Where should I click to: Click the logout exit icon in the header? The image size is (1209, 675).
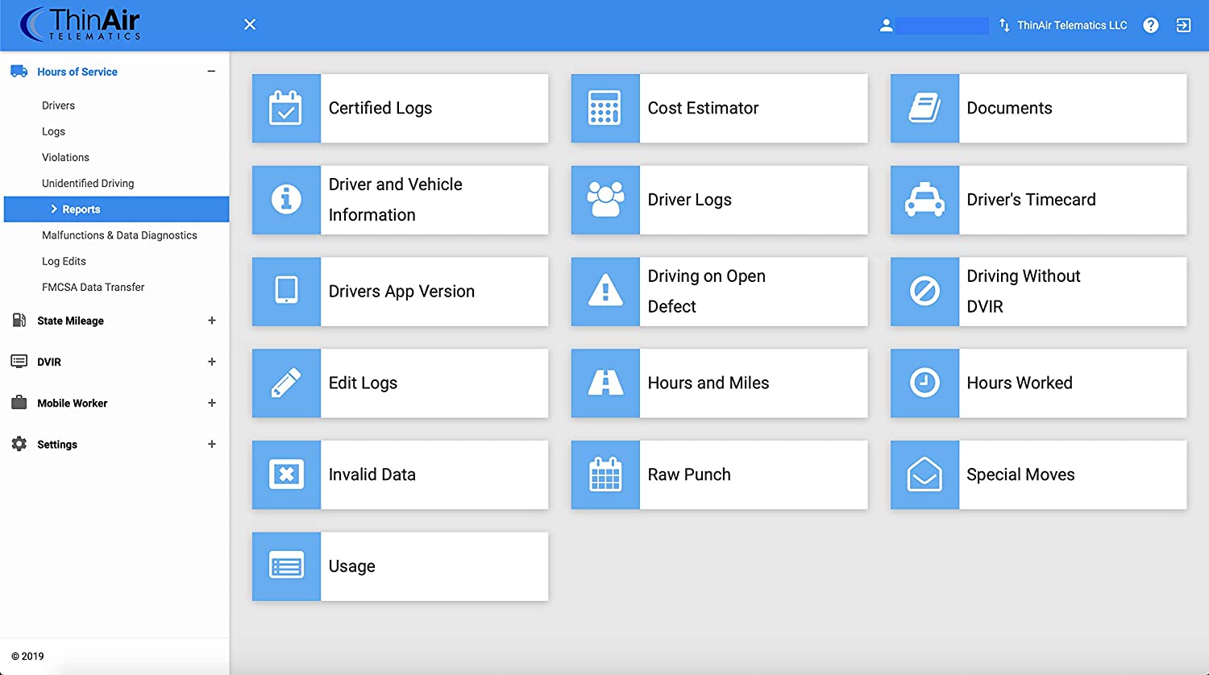[x=1183, y=25]
